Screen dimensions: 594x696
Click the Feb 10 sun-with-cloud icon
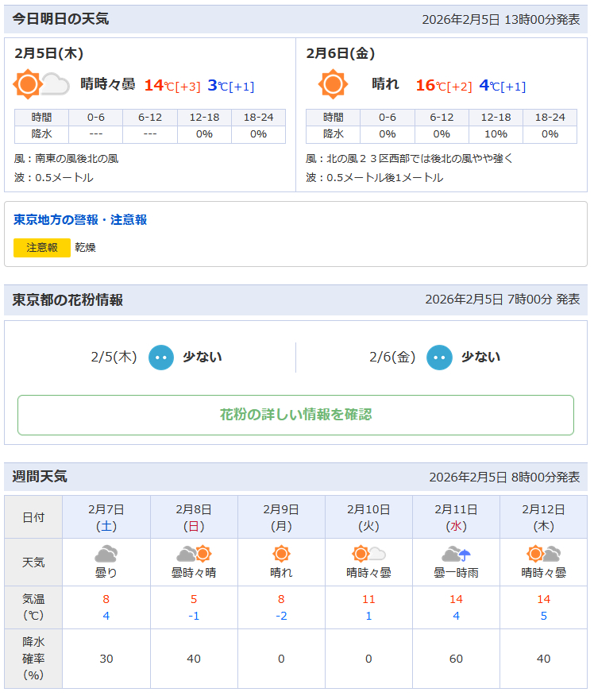pyautogui.click(x=368, y=555)
